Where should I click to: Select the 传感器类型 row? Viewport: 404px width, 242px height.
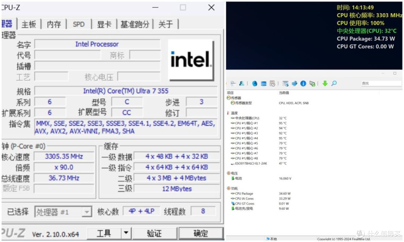(241, 103)
